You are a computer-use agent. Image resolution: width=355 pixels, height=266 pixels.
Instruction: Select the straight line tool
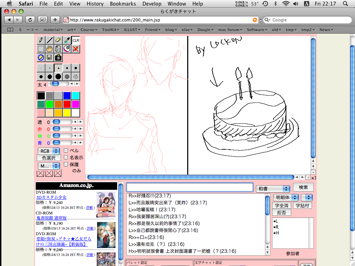point(50,40)
